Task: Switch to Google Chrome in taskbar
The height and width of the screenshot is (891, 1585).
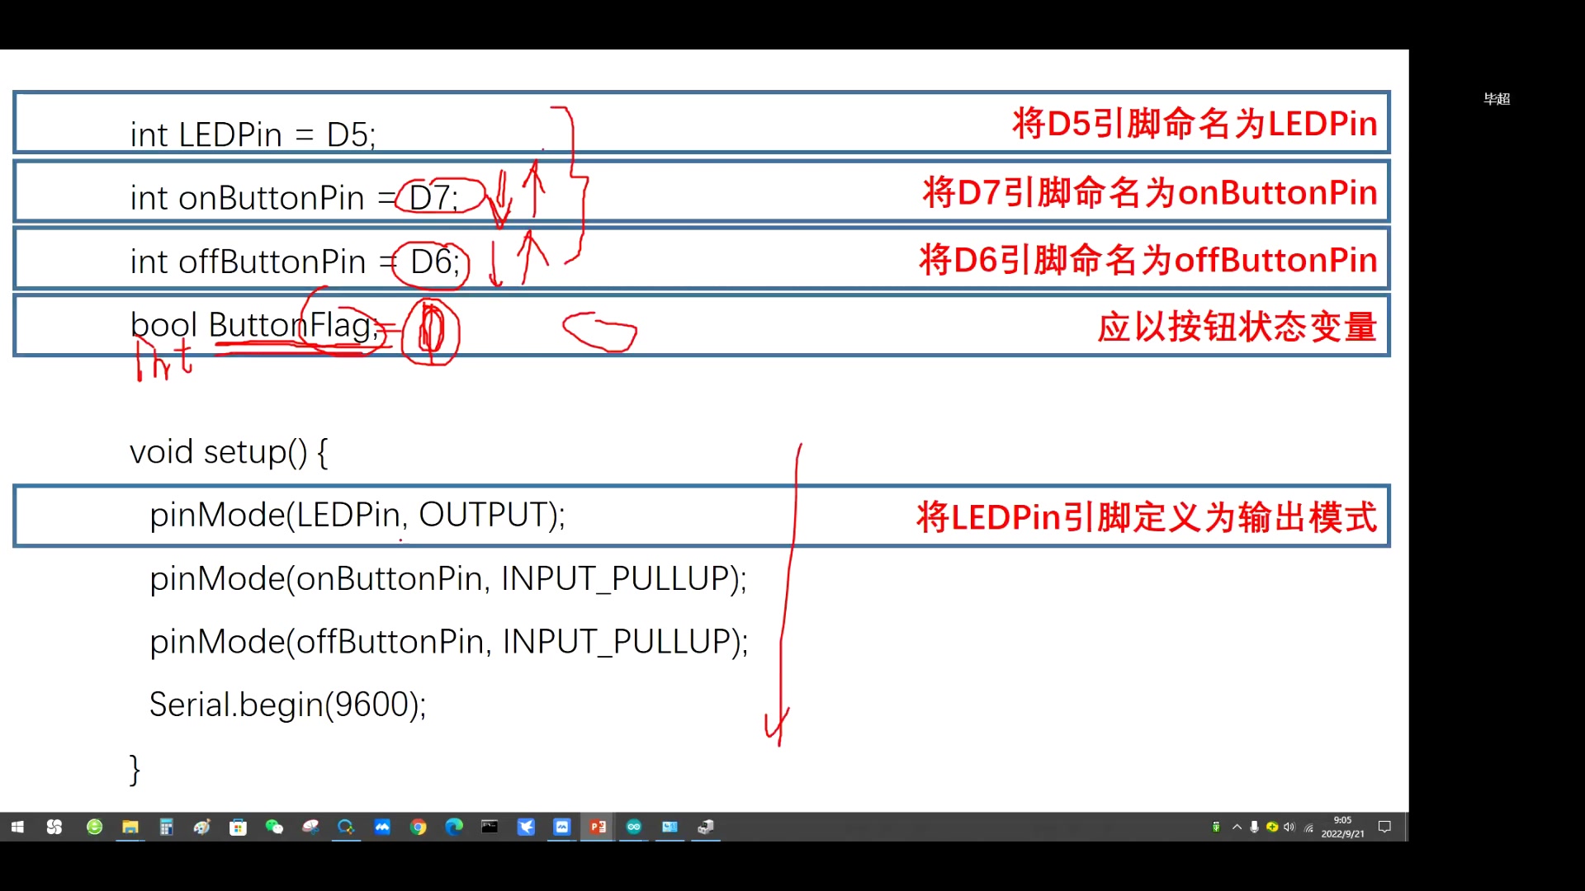Action: (x=419, y=827)
